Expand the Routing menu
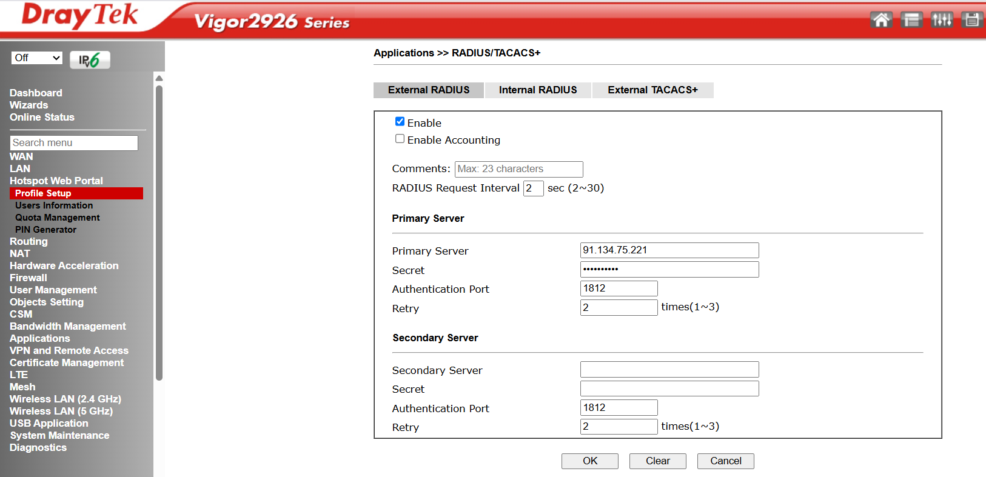The width and height of the screenshot is (986, 477). point(29,241)
